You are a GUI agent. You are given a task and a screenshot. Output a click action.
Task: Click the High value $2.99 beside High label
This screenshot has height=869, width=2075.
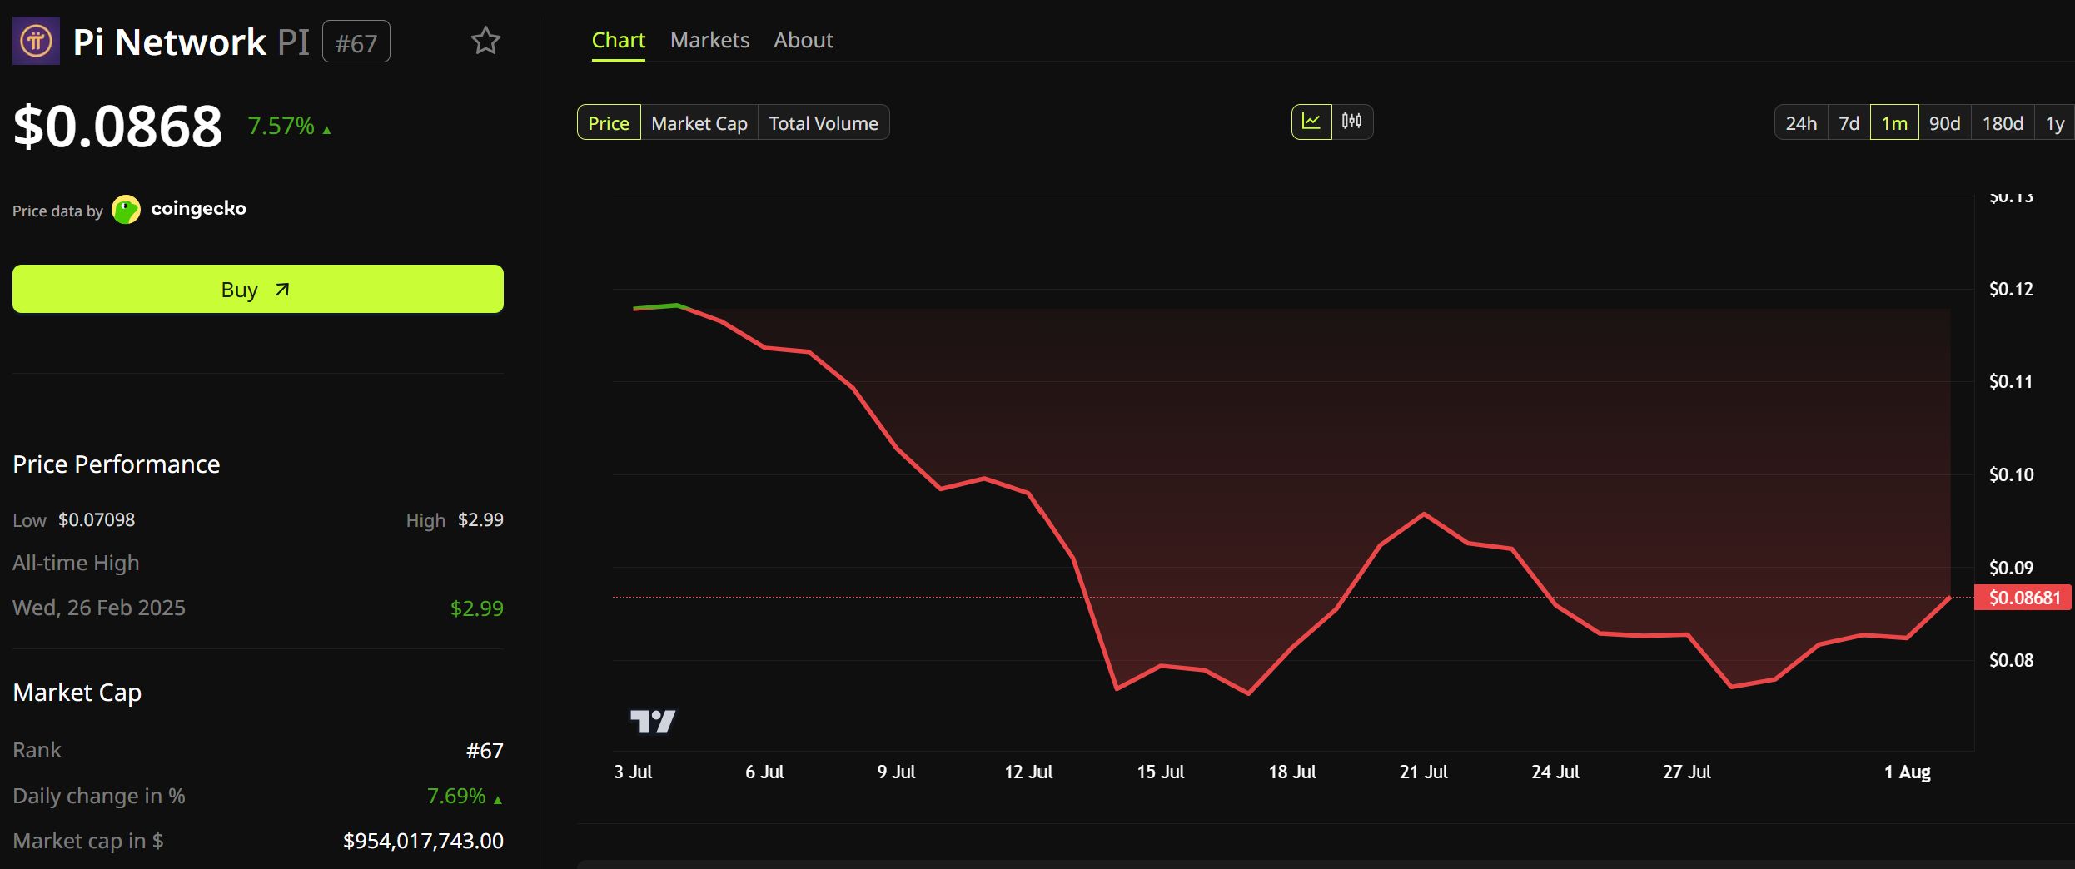pyautogui.click(x=480, y=519)
